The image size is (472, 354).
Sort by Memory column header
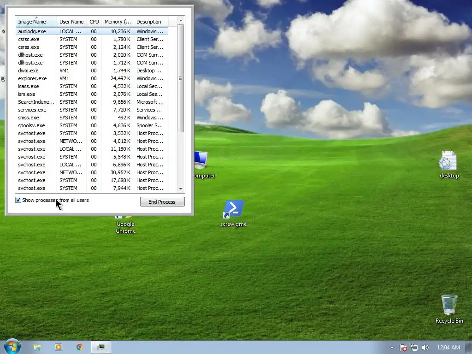118,21
